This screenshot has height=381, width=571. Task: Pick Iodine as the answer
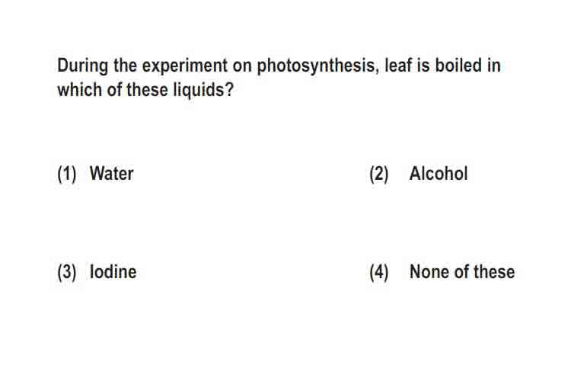tap(113, 272)
